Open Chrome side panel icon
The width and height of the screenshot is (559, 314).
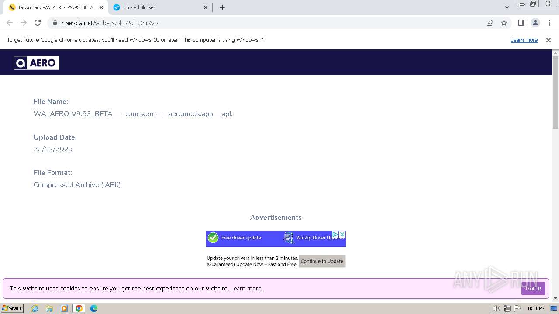(521, 23)
